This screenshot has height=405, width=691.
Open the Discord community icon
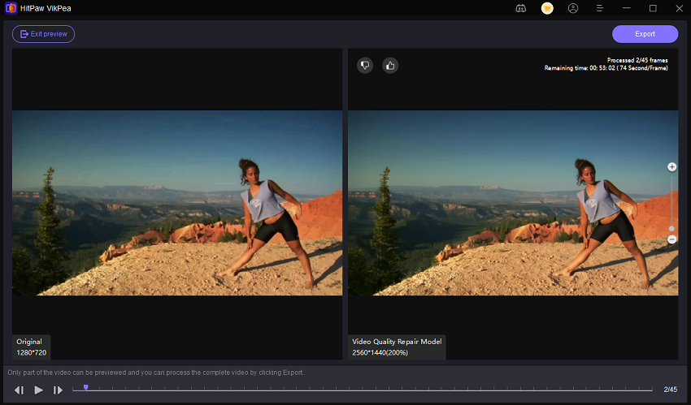(521, 8)
